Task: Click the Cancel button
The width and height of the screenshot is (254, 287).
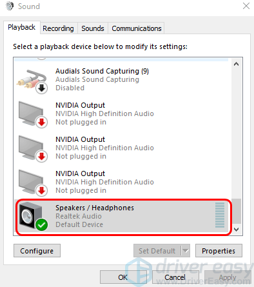Action: tap(175, 277)
